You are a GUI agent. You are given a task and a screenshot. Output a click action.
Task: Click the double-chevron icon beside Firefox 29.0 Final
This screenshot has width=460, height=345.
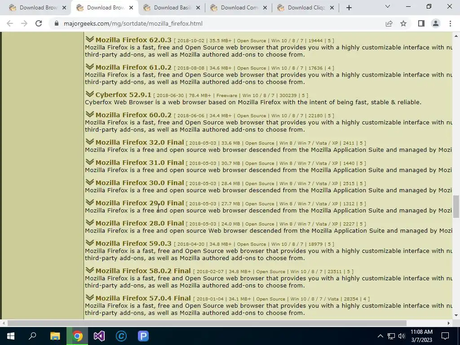90,203
